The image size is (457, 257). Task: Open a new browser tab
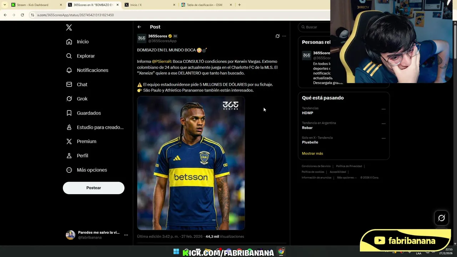coord(239,5)
